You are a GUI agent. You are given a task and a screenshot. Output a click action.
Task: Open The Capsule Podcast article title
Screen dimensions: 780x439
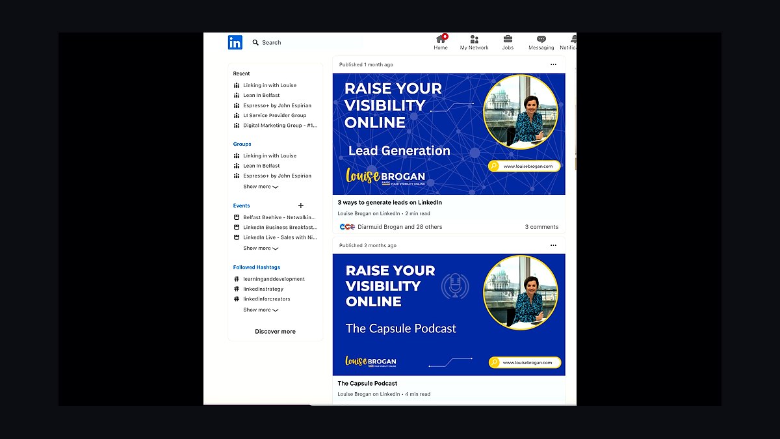[367, 384]
